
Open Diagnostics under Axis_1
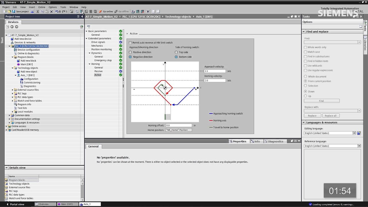click(30, 86)
